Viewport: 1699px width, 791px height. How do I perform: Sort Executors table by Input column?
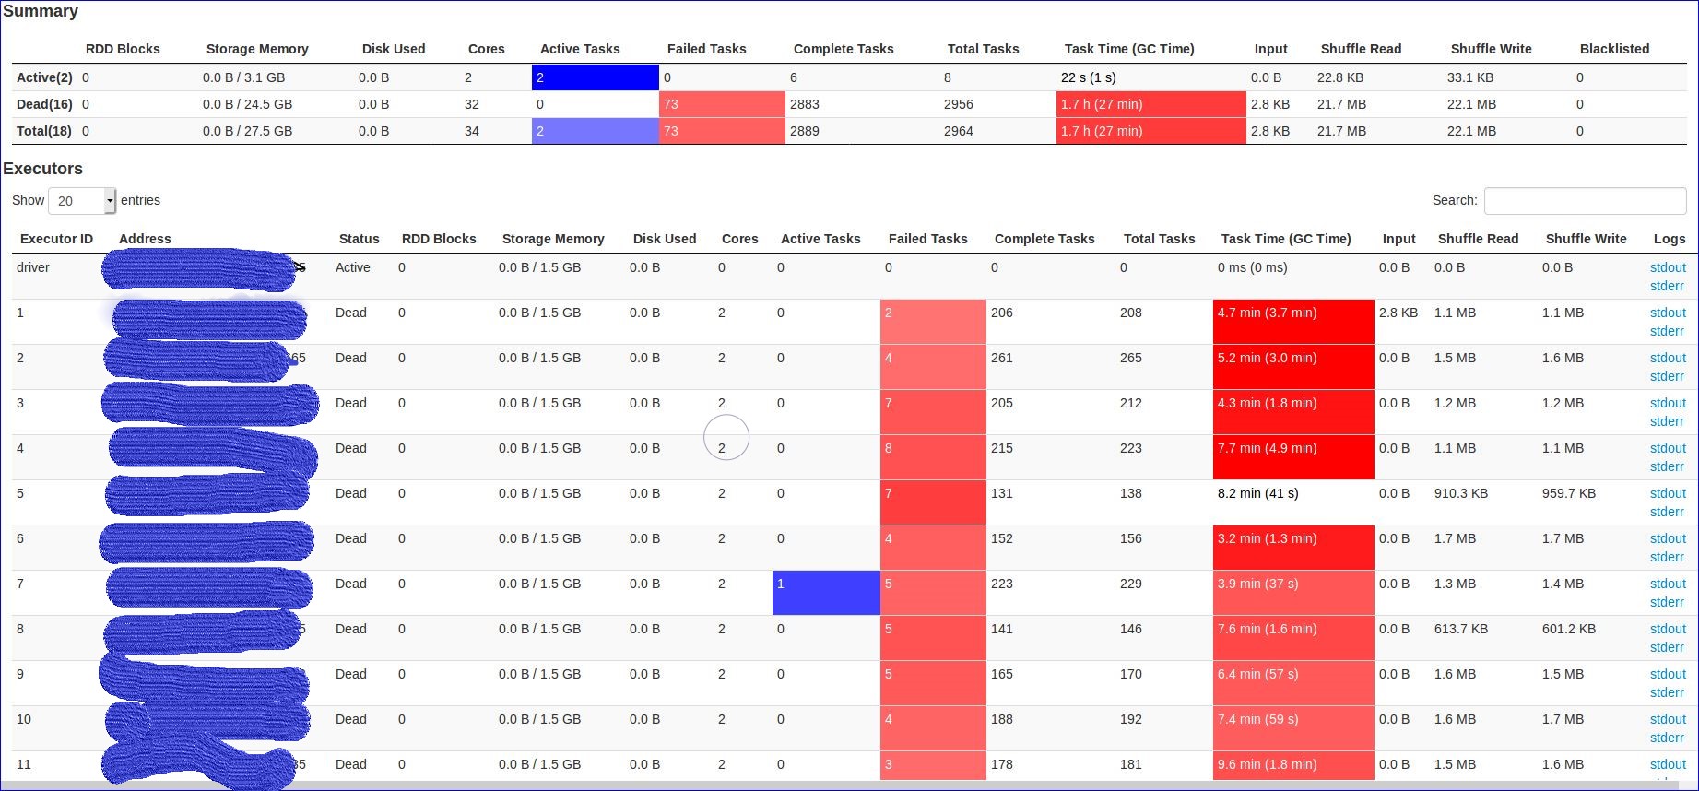coord(1398,239)
